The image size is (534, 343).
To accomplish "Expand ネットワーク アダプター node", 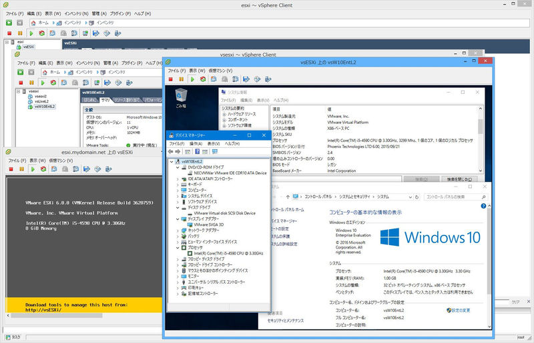I will 178,230.
